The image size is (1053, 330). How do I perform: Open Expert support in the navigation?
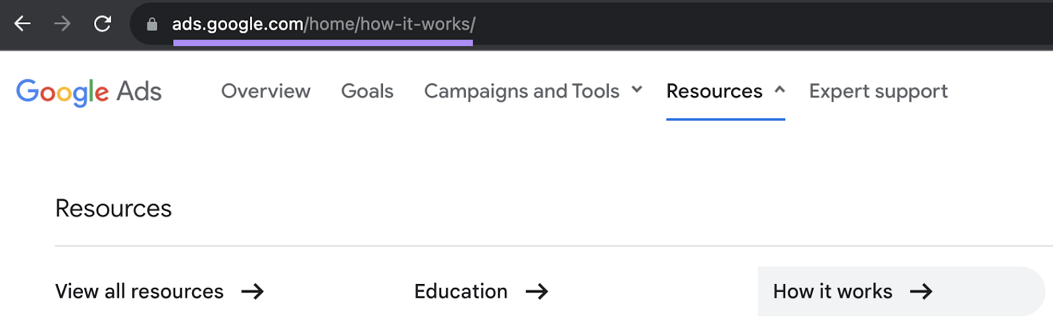coord(878,91)
